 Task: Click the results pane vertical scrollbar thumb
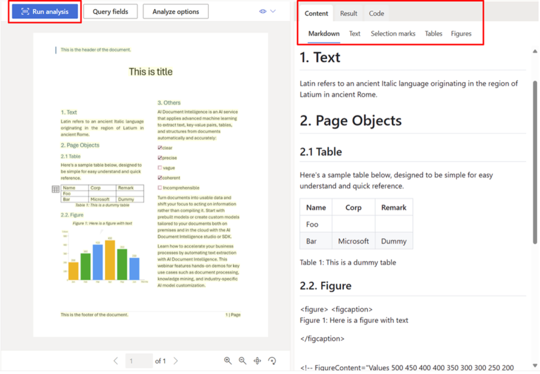535,162
